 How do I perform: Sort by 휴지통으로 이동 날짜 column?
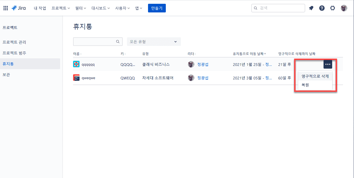(x=249, y=54)
